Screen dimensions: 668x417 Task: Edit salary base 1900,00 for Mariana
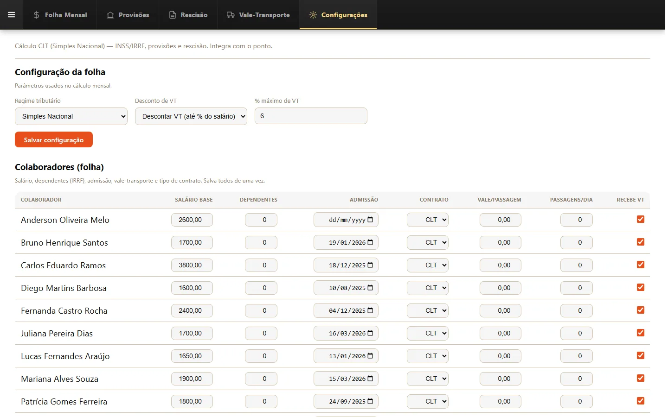click(192, 379)
